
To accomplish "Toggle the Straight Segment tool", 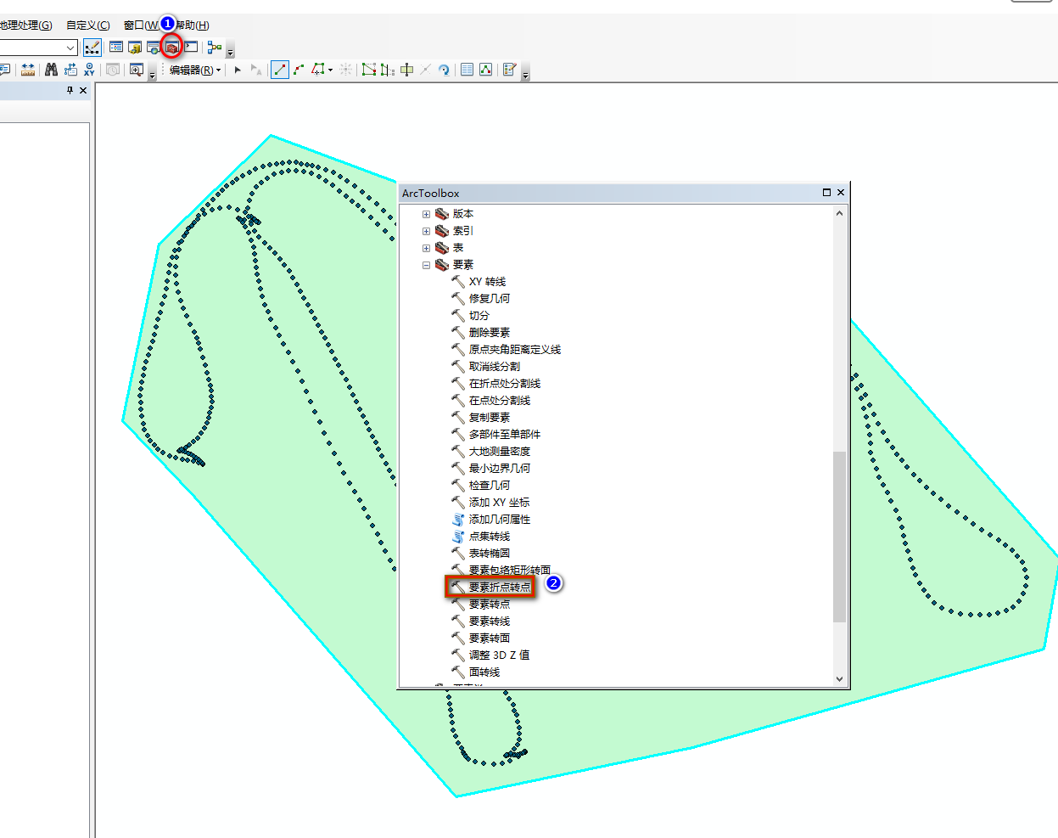I will [x=279, y=70].
